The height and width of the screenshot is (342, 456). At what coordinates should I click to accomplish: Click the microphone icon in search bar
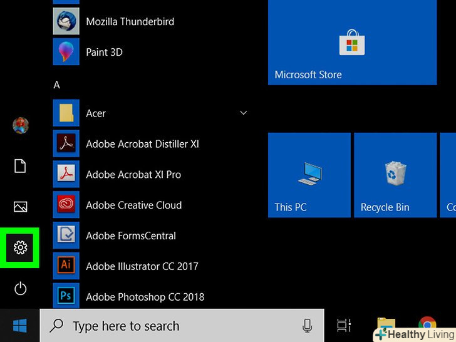click(x=307, y=326)
